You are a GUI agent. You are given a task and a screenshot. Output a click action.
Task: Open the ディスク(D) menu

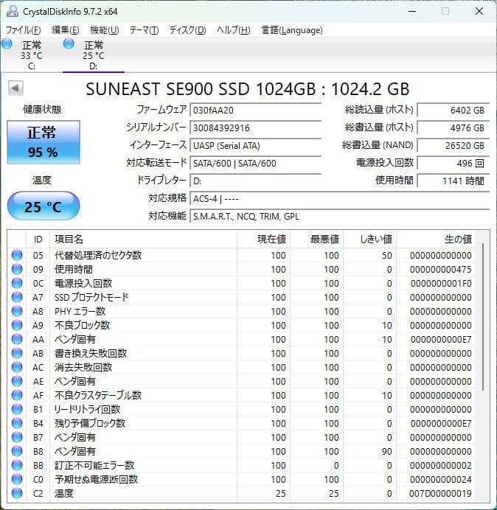(x=187, y=30)
